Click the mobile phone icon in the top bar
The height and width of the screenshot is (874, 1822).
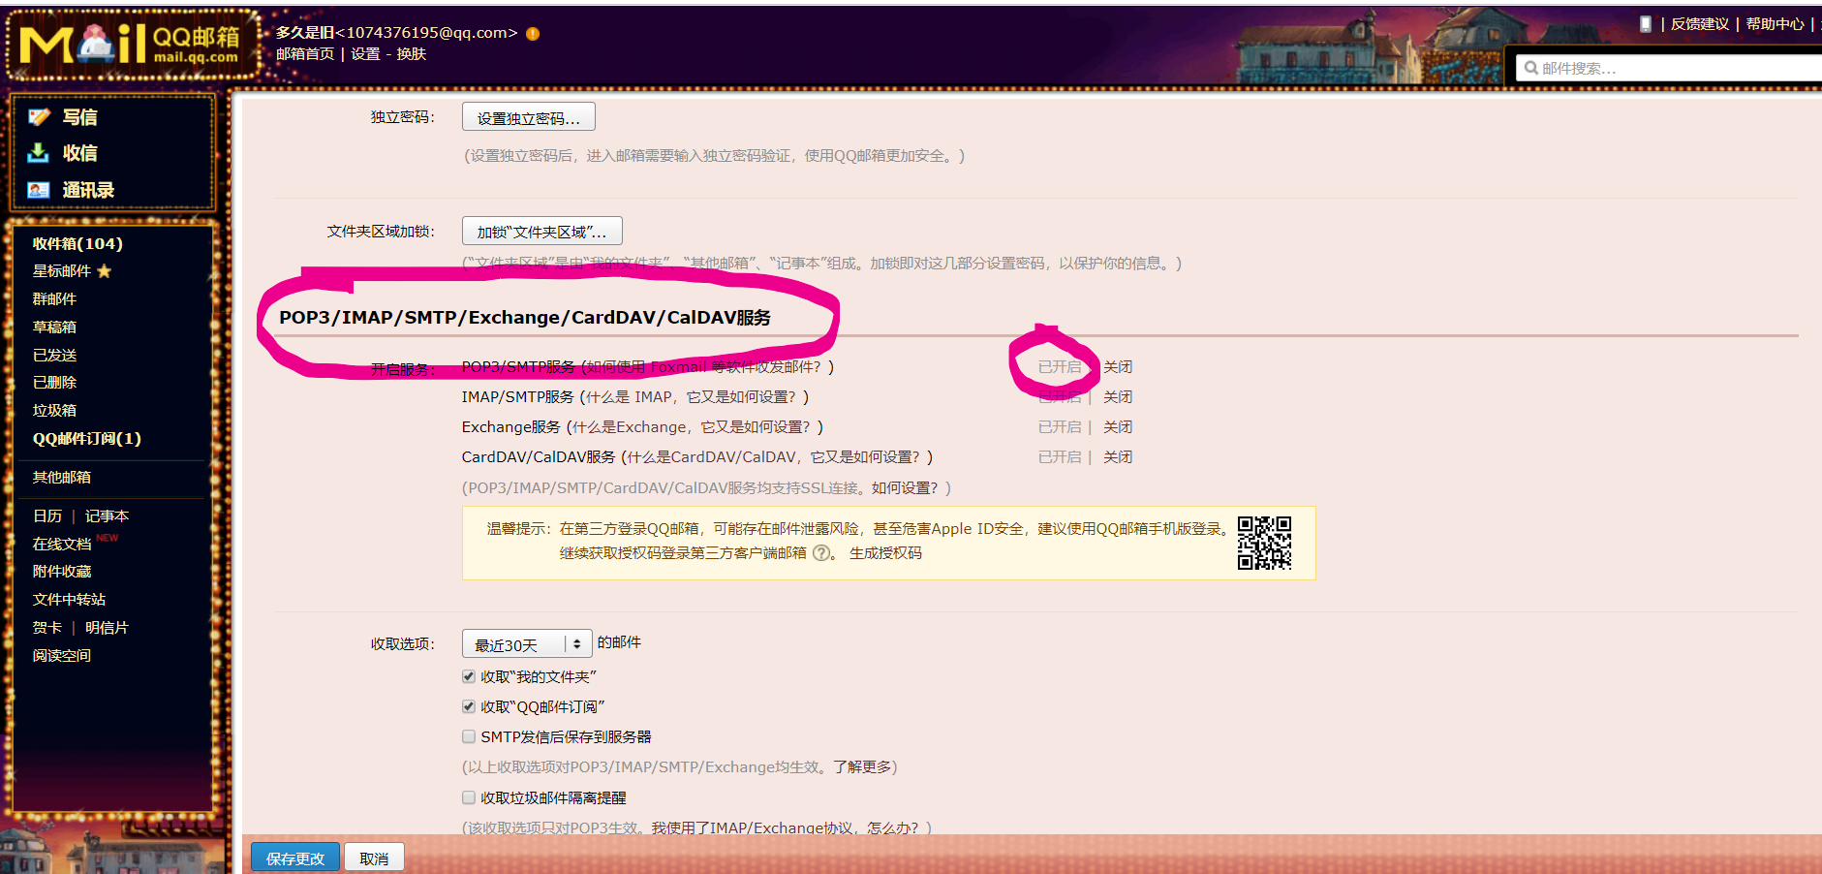(x=1647, y=23)
